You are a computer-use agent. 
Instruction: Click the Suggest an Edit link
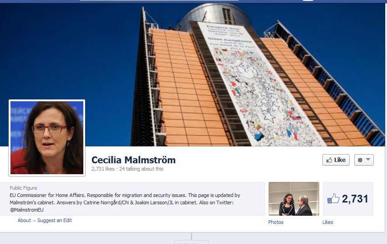tap(55, 220)
